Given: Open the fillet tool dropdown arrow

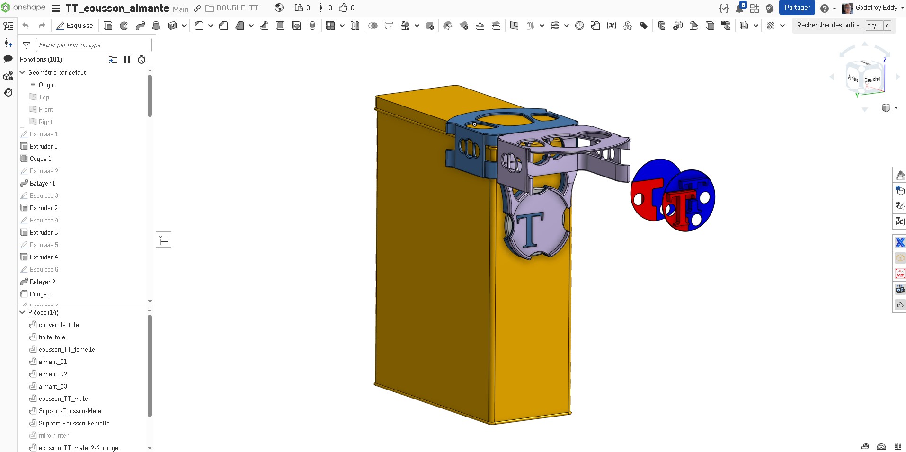Looking at the screenshot, I should [x=211, y=26].
